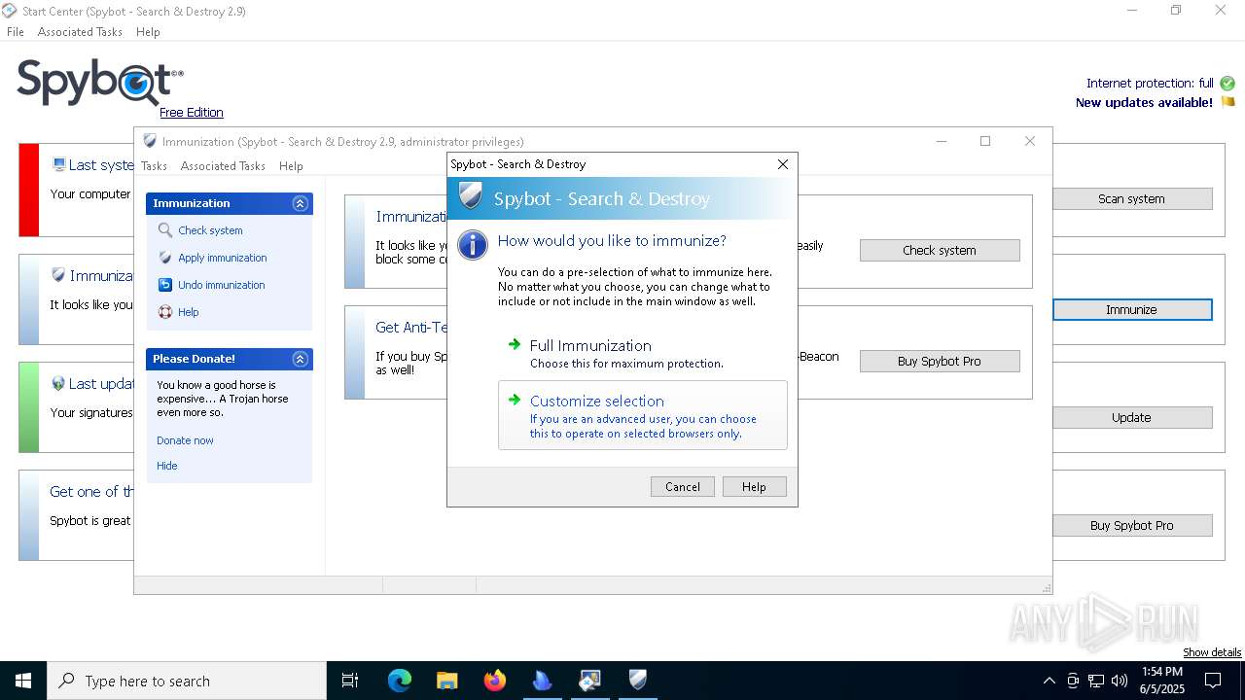
Task: Click Check system magnifier icon in sidebar
Action: point(165,230)
